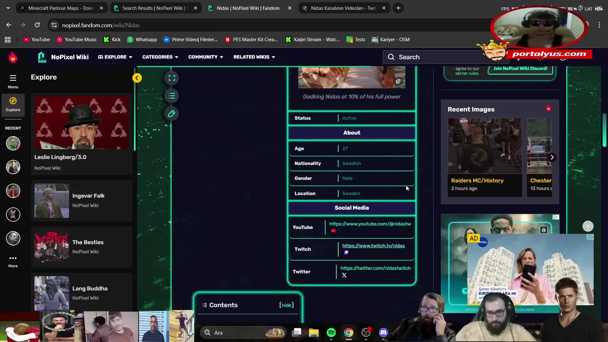
Task: Click the browser address bar URL
Action: (101, 25)
